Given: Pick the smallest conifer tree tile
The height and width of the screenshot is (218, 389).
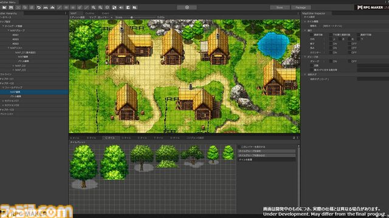Looking at the screenshot, I should tap(229, 152).
